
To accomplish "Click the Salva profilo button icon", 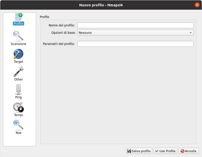I will (x=129, y=151).
